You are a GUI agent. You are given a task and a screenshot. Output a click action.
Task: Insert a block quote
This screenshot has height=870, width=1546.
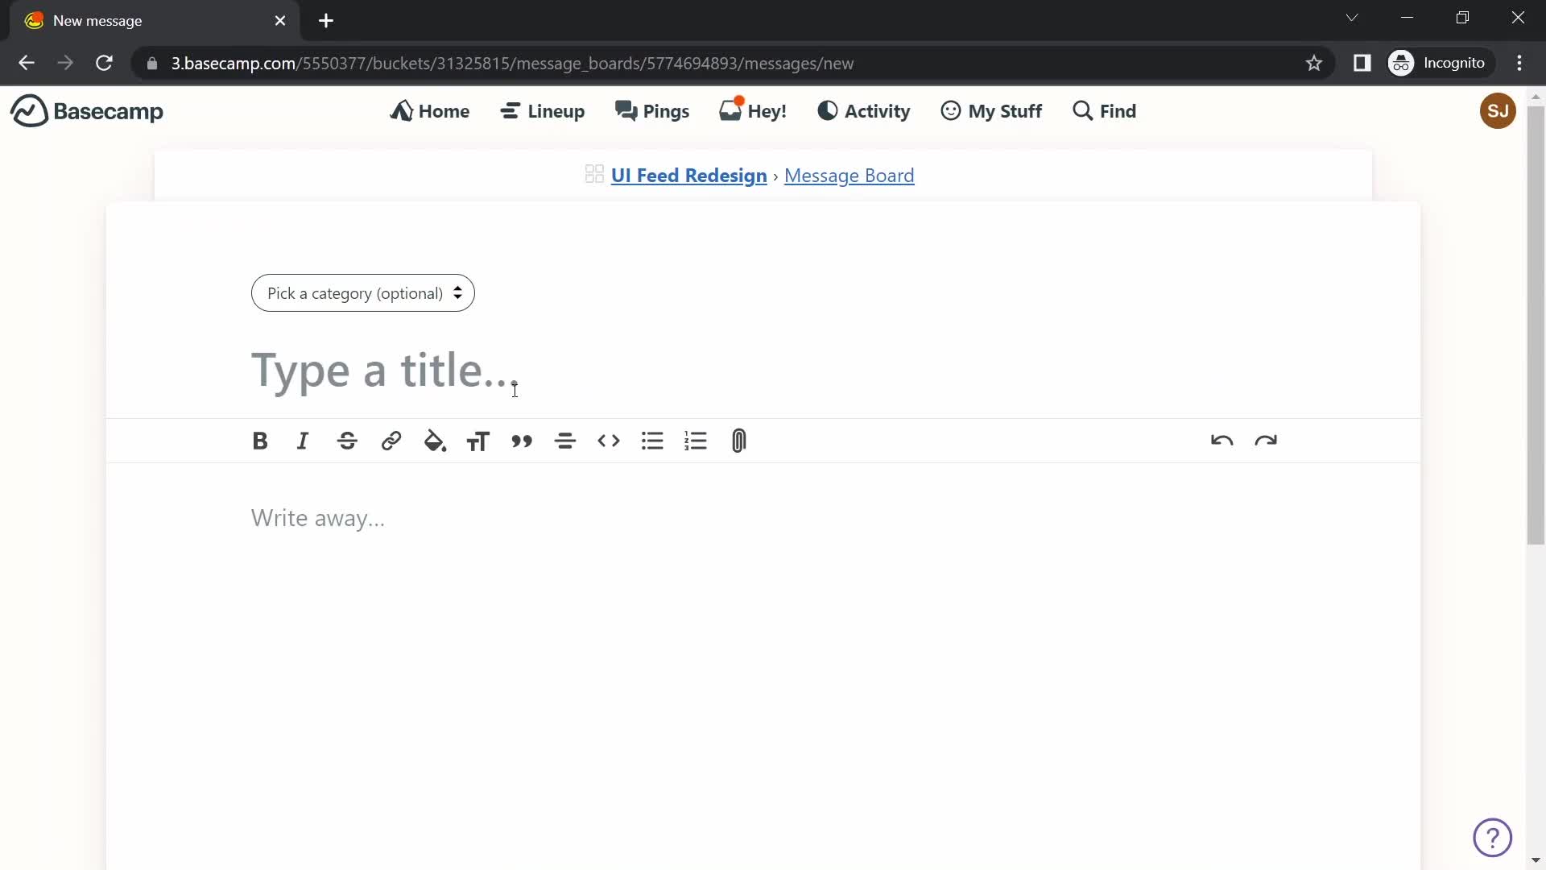click(521, 441)
